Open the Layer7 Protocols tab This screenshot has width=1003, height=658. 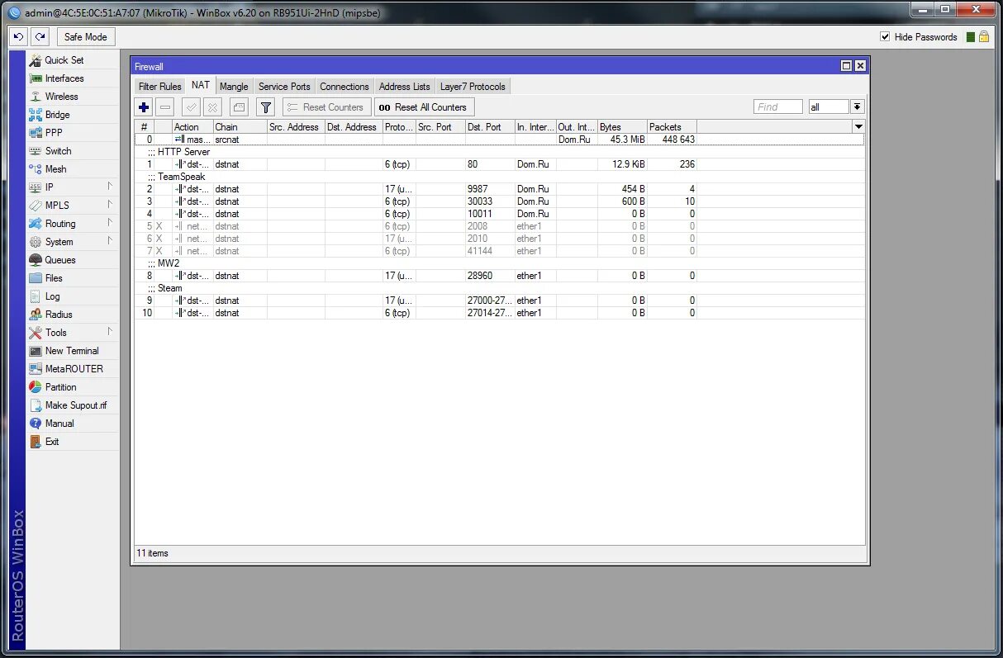click(473, 87)
